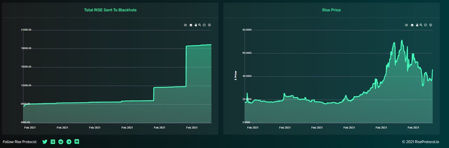Viewport: 449px width, 148px height.
Task: Zoom out on the Rise Price chart
Action: click(426, 25)
